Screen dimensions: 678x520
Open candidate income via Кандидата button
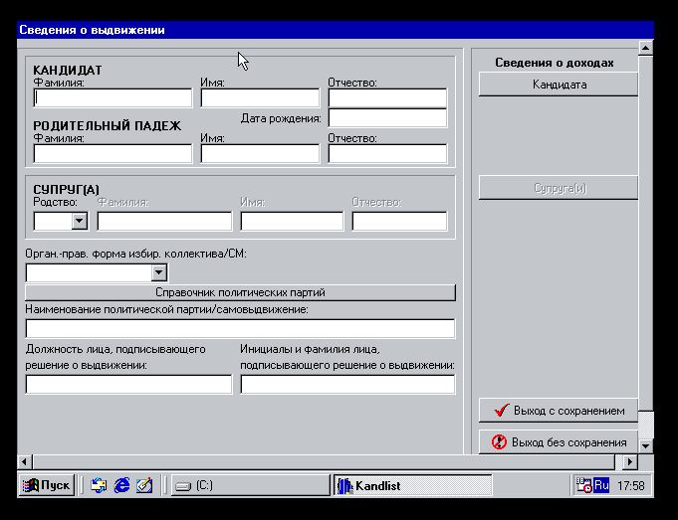[x=558, y=85]
